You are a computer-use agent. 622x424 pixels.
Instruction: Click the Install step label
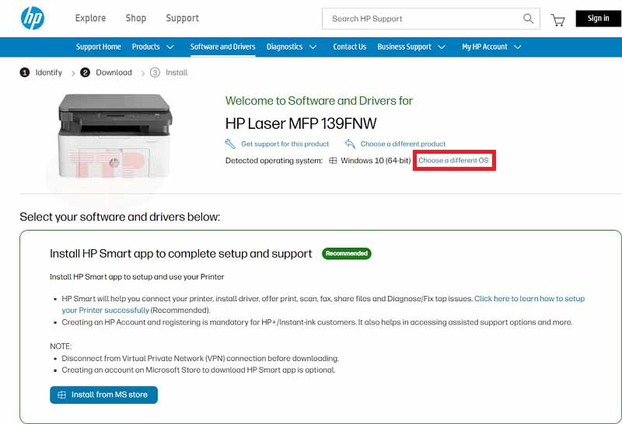click(176, 72)
